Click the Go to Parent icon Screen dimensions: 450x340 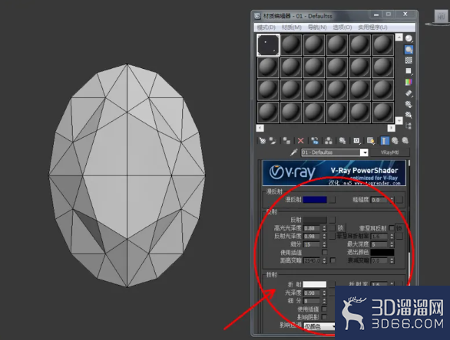point(395,141)
